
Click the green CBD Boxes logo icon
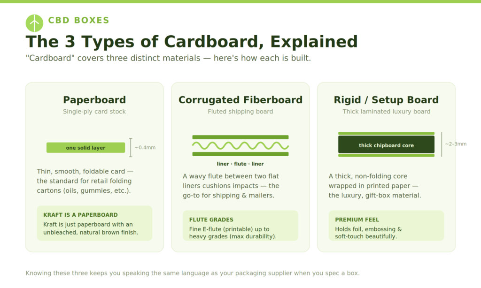(x=34, y=23)
